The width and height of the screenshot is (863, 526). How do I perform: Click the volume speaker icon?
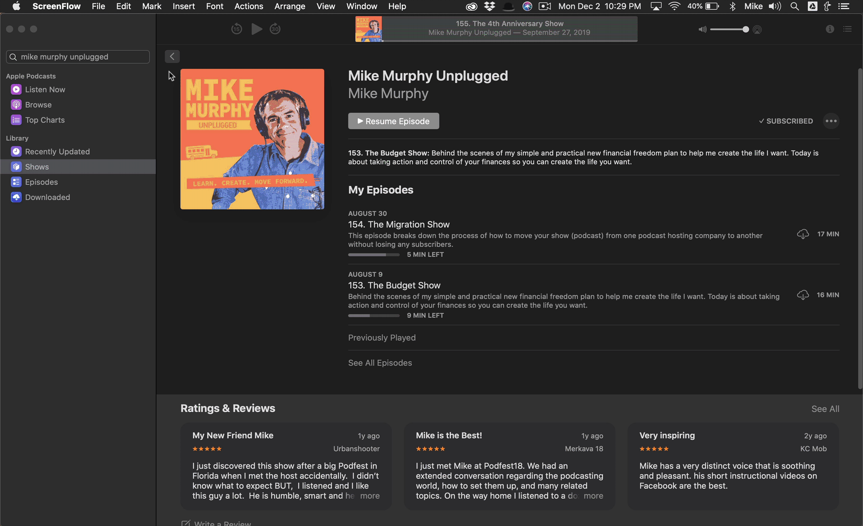[702, 30]
